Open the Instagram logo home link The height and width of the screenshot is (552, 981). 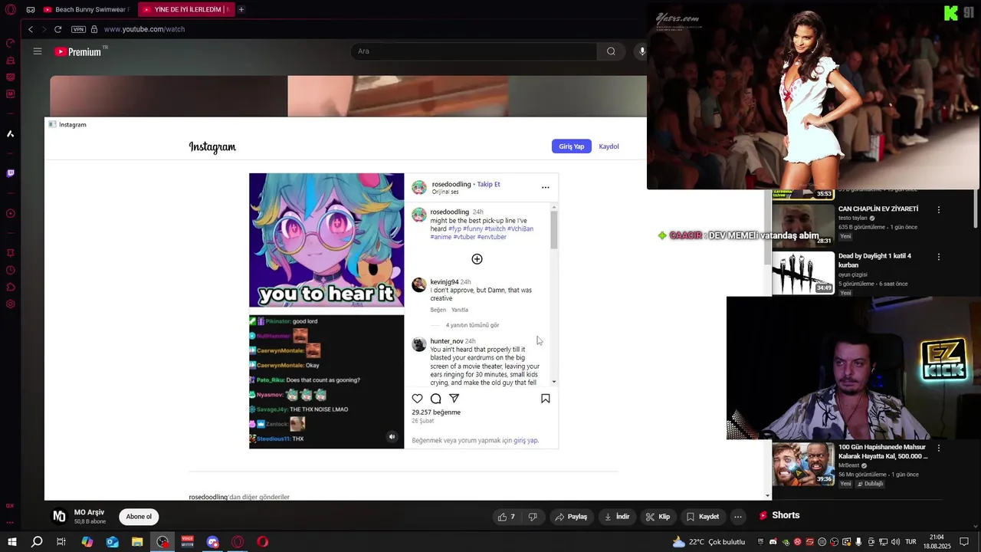pyautogui.click(x=212, y=146)
